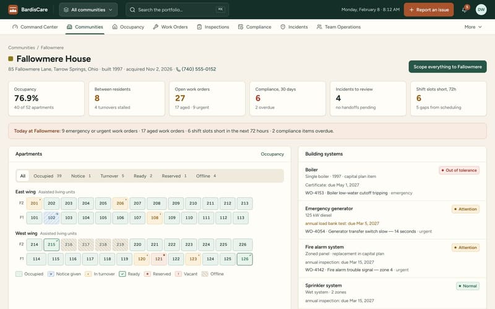Click the Communities breadcrumb link

coord(22,48)
